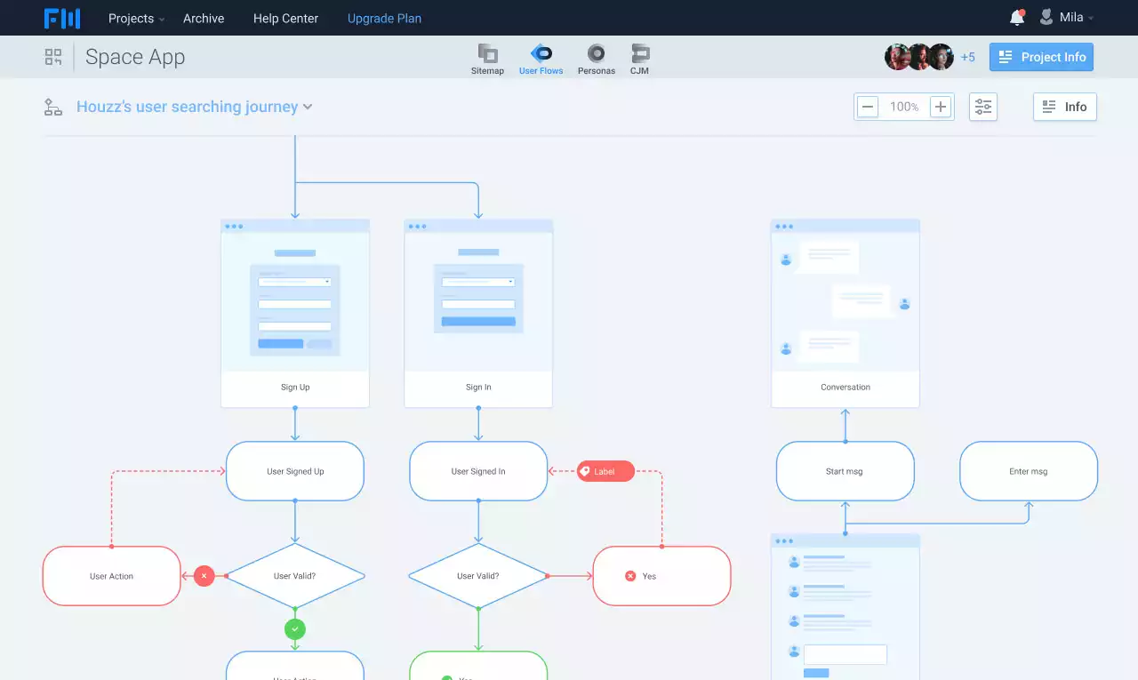Open the Help Center
The width and height of the screenshot is (1138, 680).
pyautogui.click(x=284, y=18)
